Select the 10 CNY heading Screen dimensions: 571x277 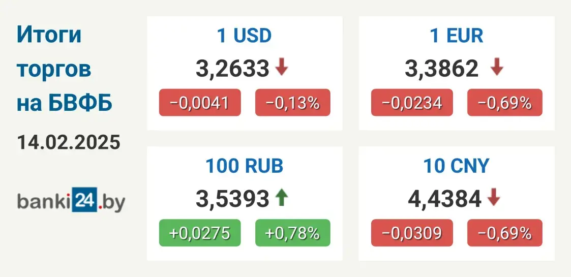(456, 166)
